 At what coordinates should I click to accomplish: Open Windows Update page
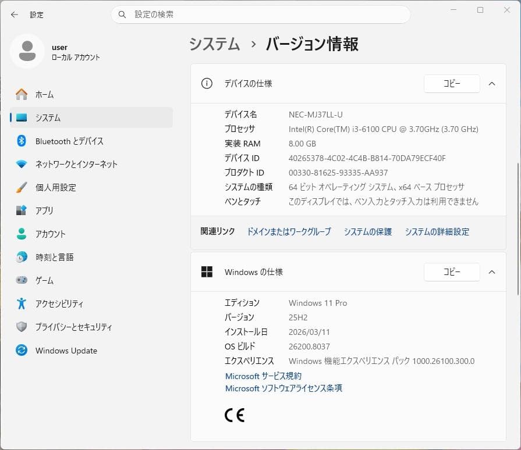(91, 351)
